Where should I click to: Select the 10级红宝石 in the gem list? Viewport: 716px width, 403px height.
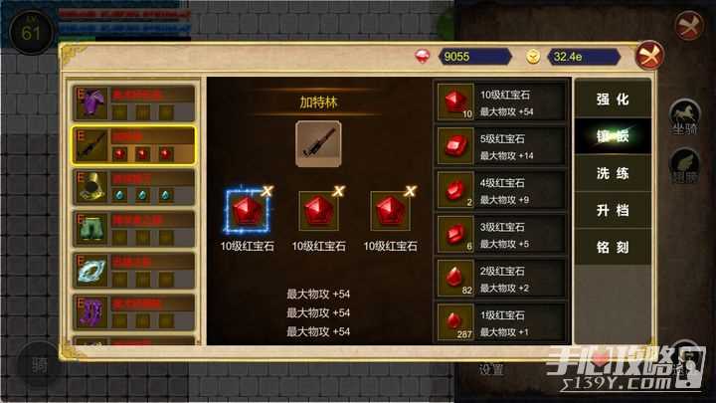[x=501, y=101]
